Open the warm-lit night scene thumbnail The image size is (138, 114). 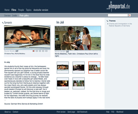[63, 83]
